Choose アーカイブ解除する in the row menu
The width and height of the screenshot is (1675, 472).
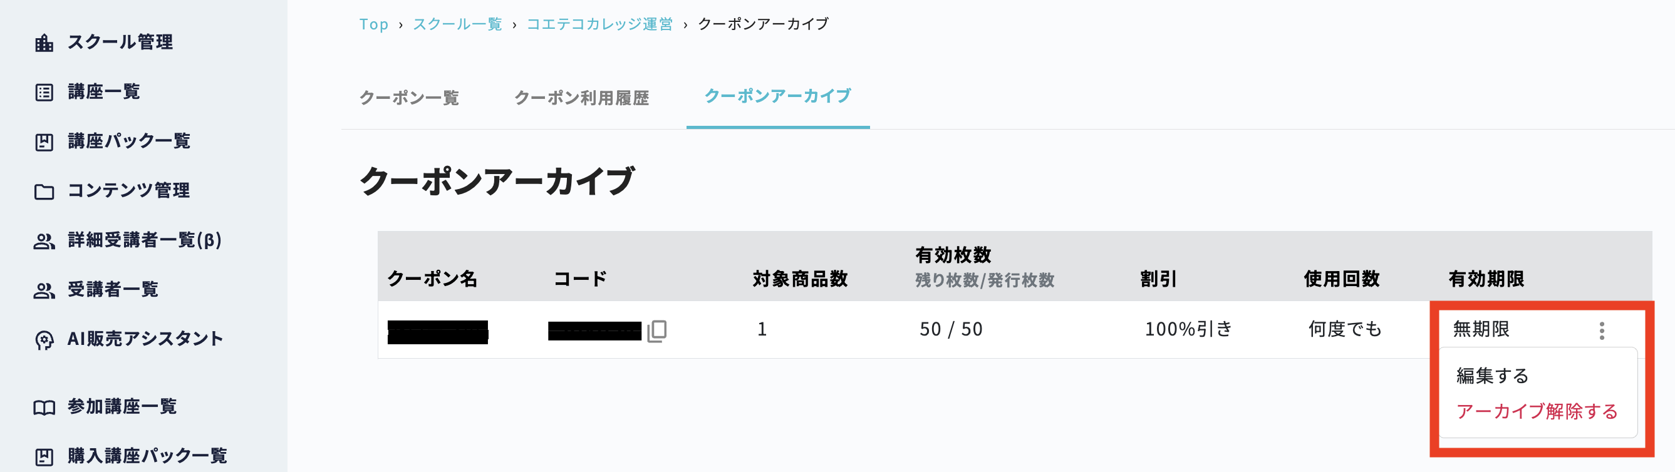coord(1537,411)
